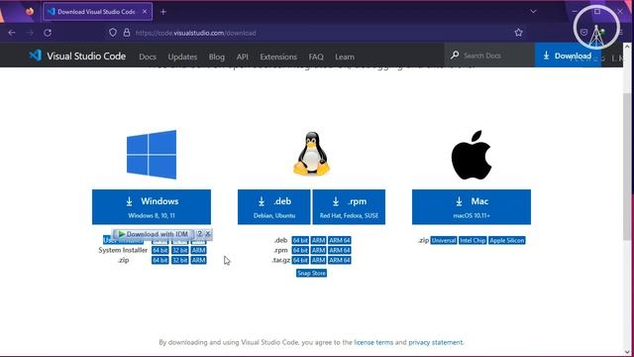Click the System Installer label text

pos(123,250)
